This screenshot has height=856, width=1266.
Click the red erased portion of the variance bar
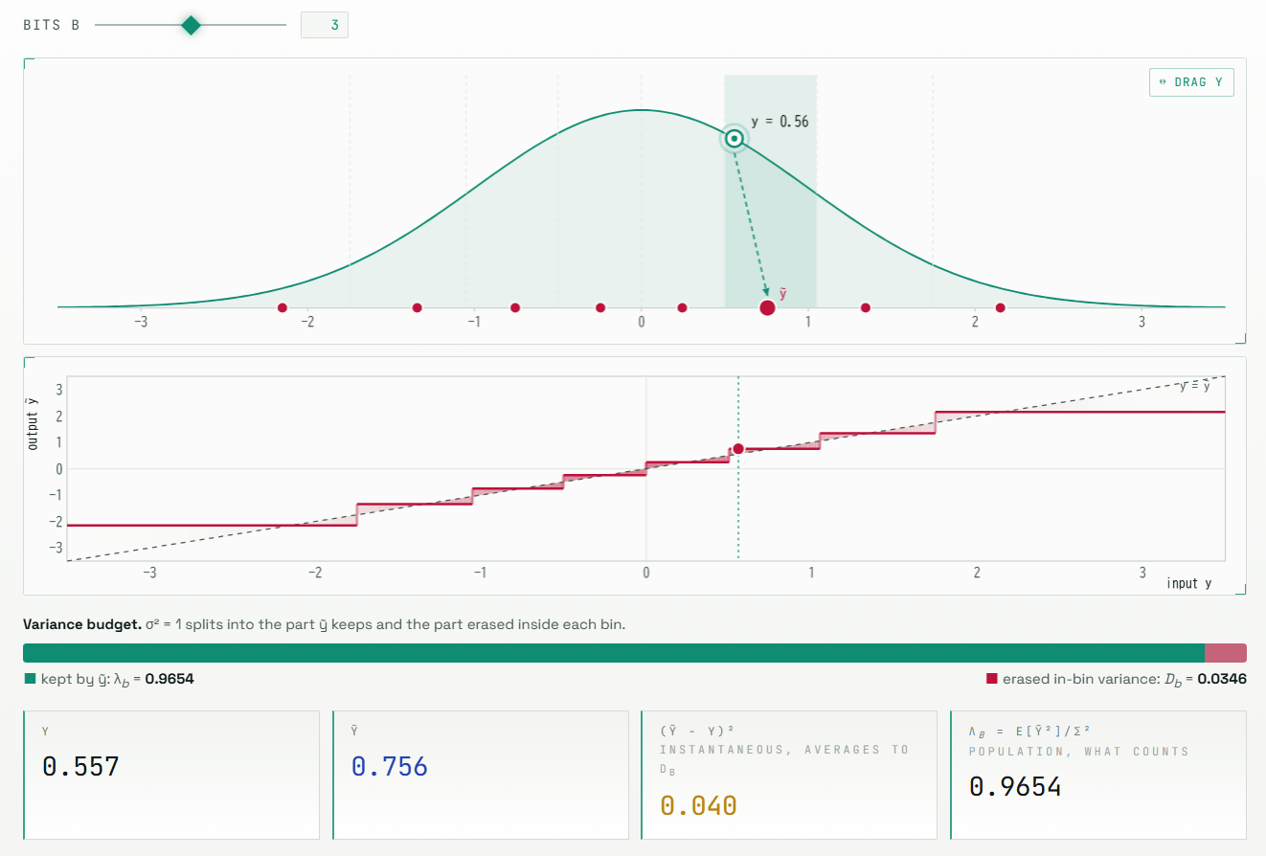(x=1225, y=653)
